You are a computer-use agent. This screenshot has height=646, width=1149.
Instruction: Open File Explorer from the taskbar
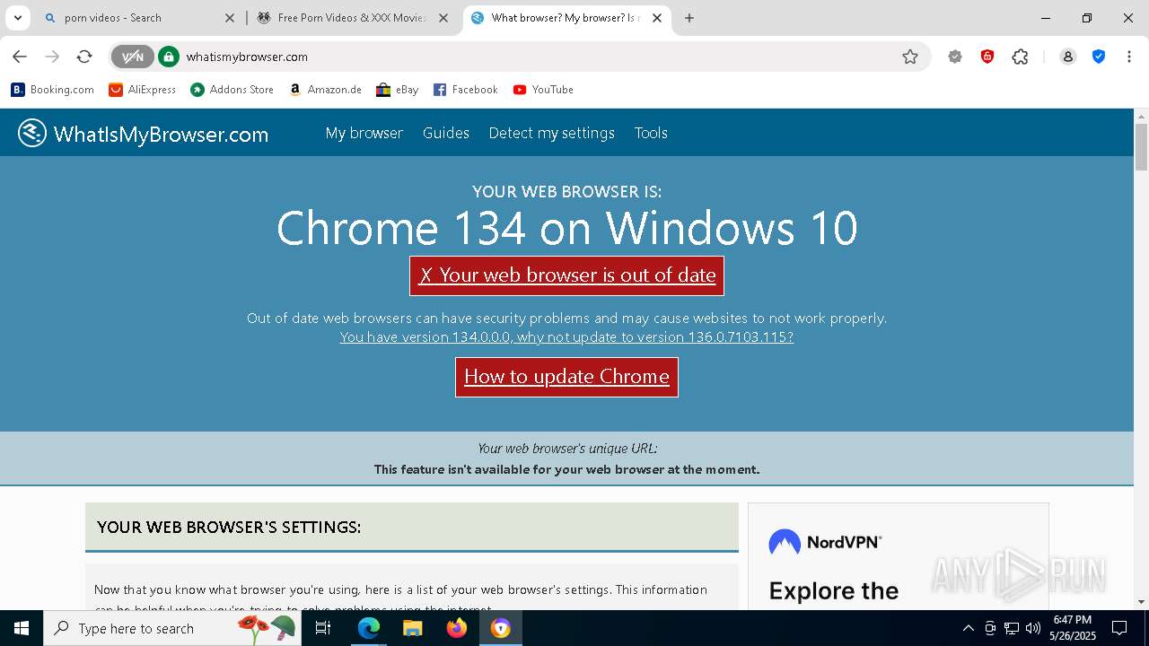pos(412,628)
